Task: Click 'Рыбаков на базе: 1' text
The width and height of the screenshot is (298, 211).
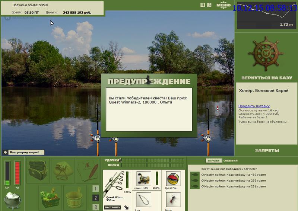Action: click(253, 118)
